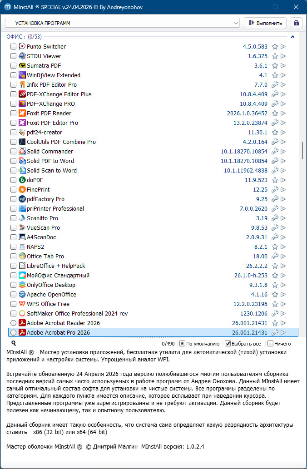Click the play arrow for WPS Office Free
The height and width of the screenshot is (469, 307).
point(283,304)
